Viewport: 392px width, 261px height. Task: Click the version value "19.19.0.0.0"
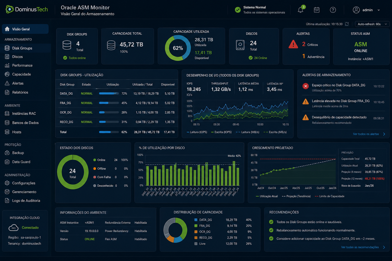(92, 231)
